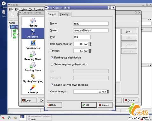Open the Edit menu in KNode
The height and width of the screenshot is (121, 152).
[x=17, y=10]
